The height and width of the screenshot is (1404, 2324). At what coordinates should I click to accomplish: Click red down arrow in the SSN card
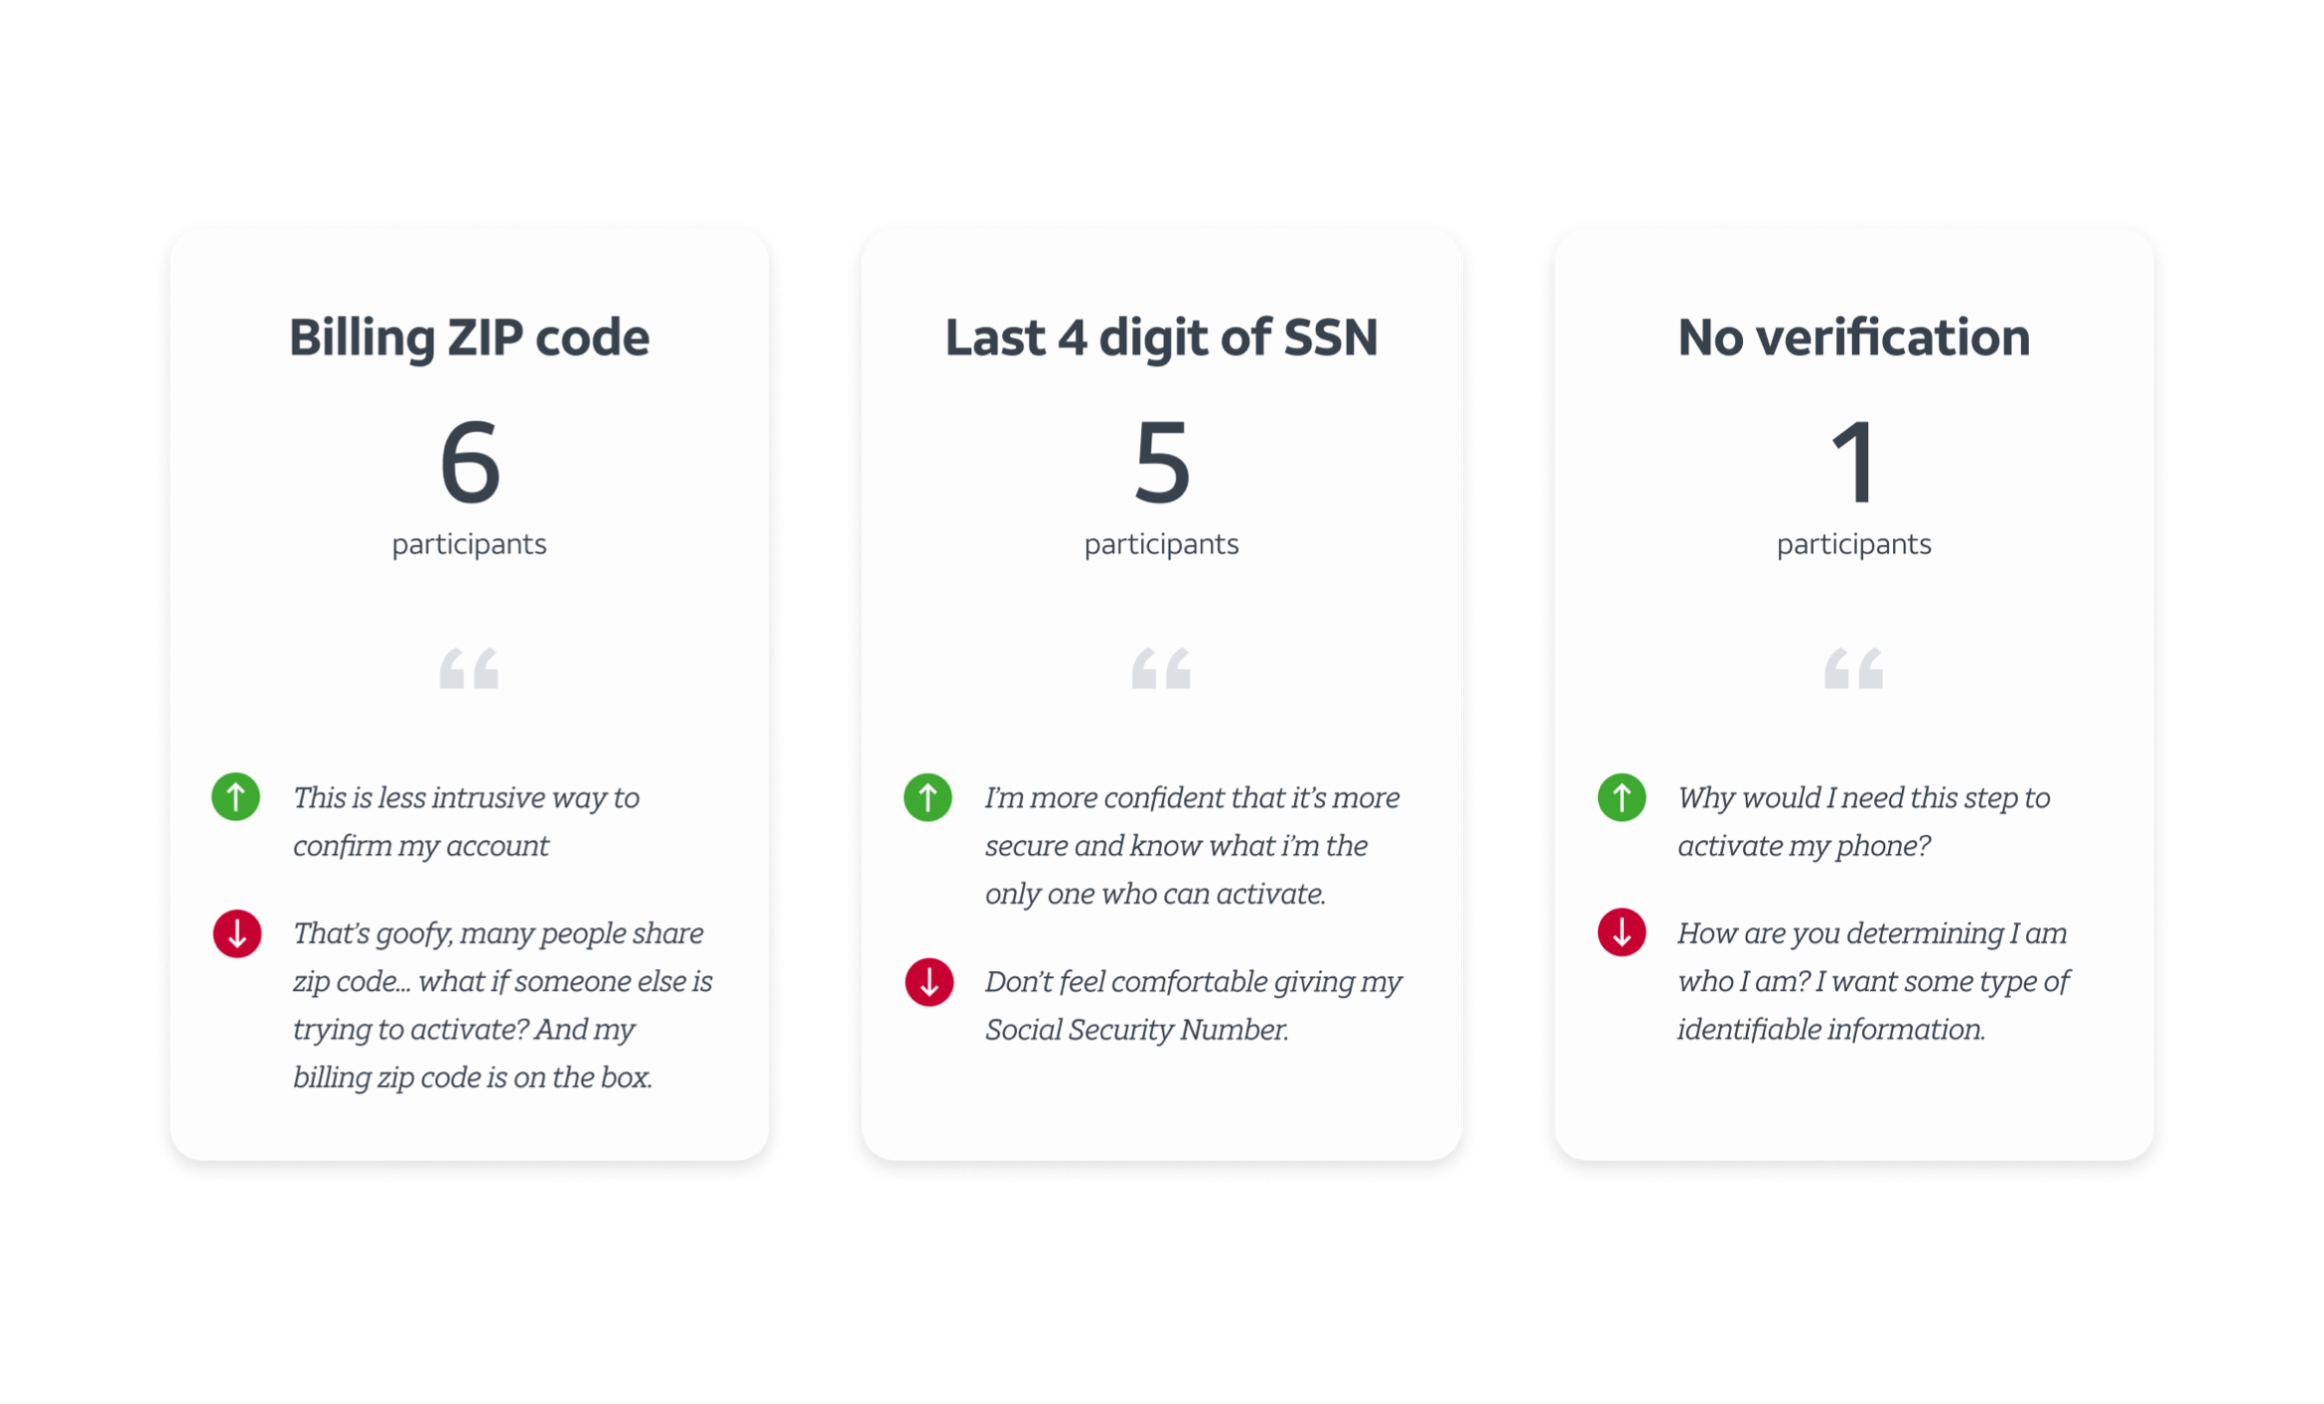(929, 982)
